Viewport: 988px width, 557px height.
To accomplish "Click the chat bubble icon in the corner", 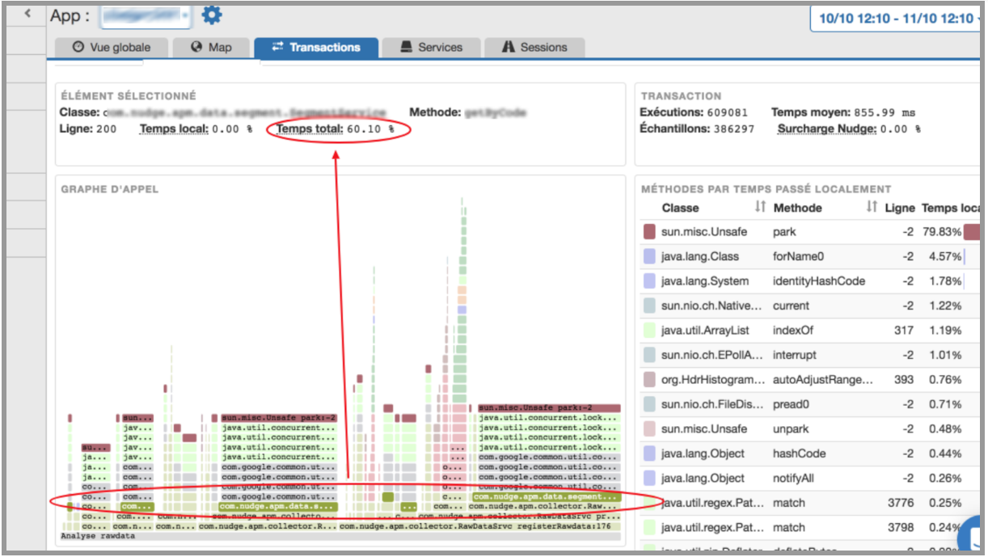I will point(974,535).
